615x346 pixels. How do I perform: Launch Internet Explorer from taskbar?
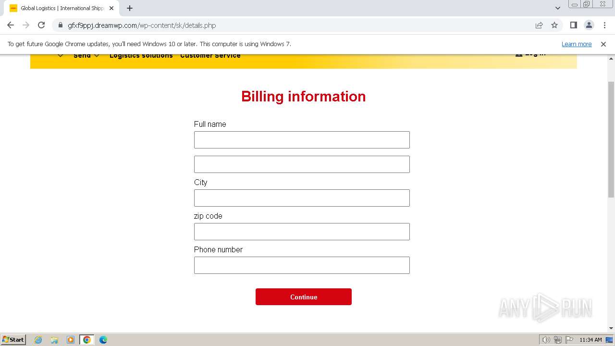tap(38, 340)
